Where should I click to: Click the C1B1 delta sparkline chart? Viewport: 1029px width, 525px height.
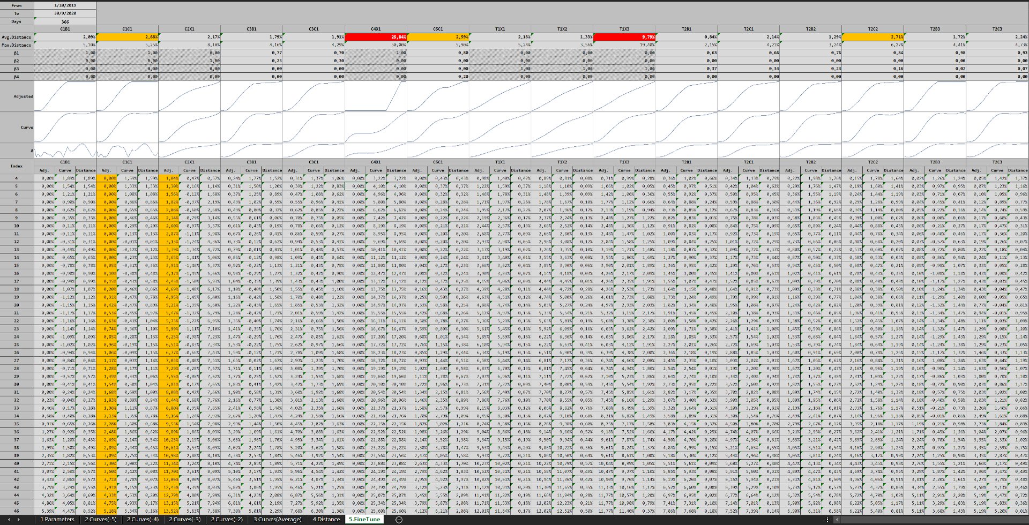[65, 151]
